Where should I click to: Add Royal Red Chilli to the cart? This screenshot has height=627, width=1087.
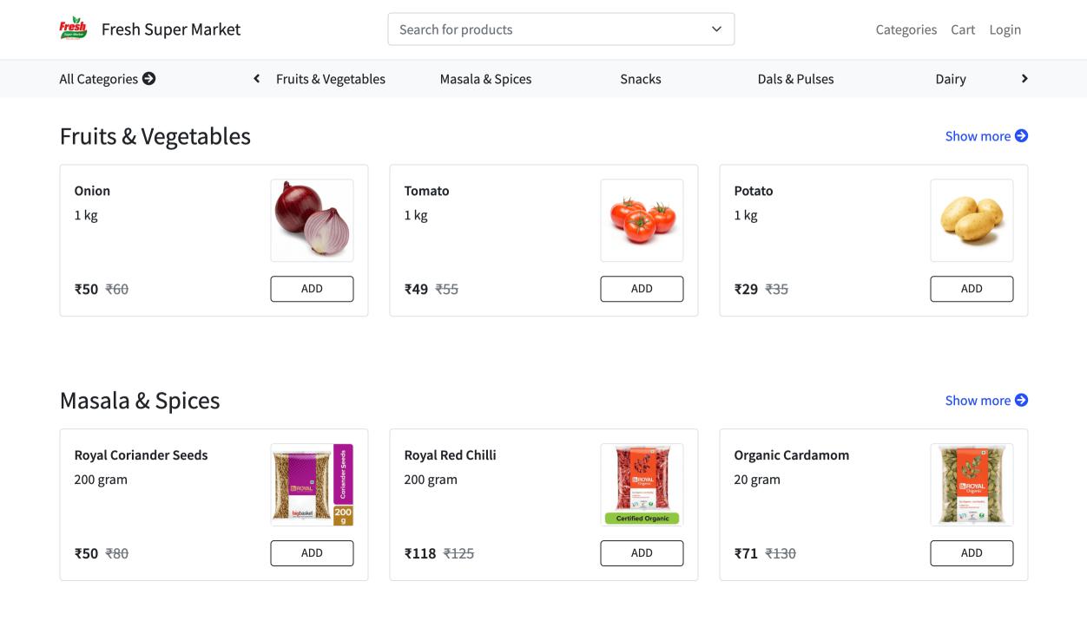point(642,552)
